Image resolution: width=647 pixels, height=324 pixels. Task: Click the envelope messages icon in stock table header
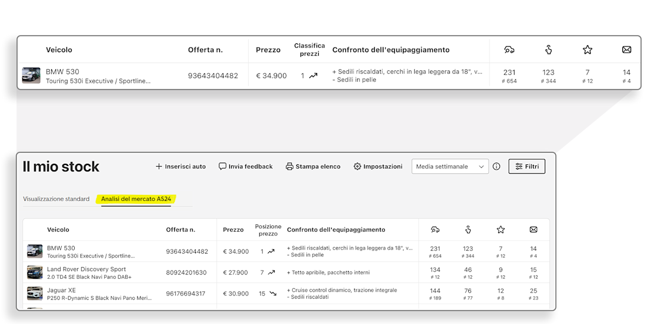point(533,230)
